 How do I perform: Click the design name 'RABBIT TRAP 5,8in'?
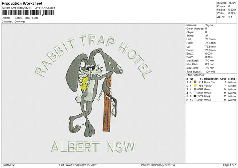tap(26, 18)
